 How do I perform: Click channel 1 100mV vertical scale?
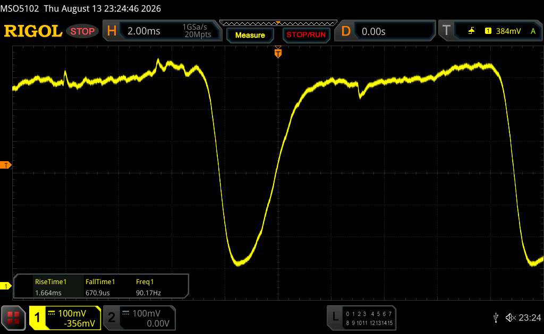[72, 313]
